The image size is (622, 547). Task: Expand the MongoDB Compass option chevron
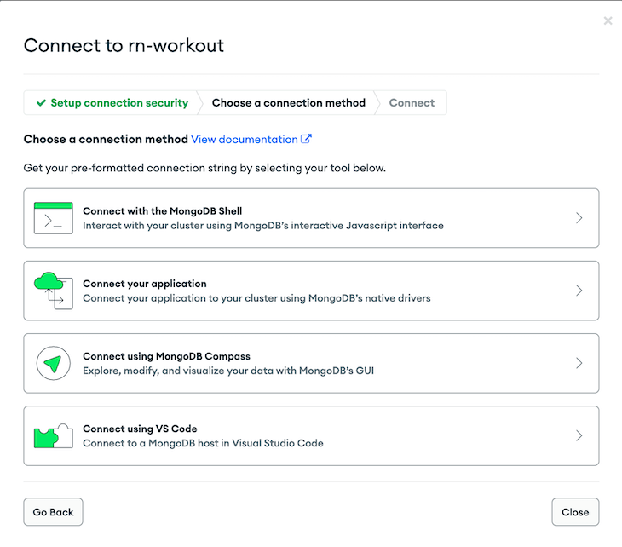click(x=579, y=363)
